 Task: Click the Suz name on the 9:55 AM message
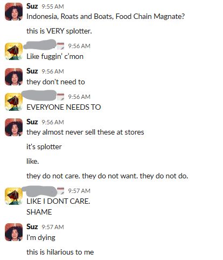pyautogui.click(x=32, y=6)
